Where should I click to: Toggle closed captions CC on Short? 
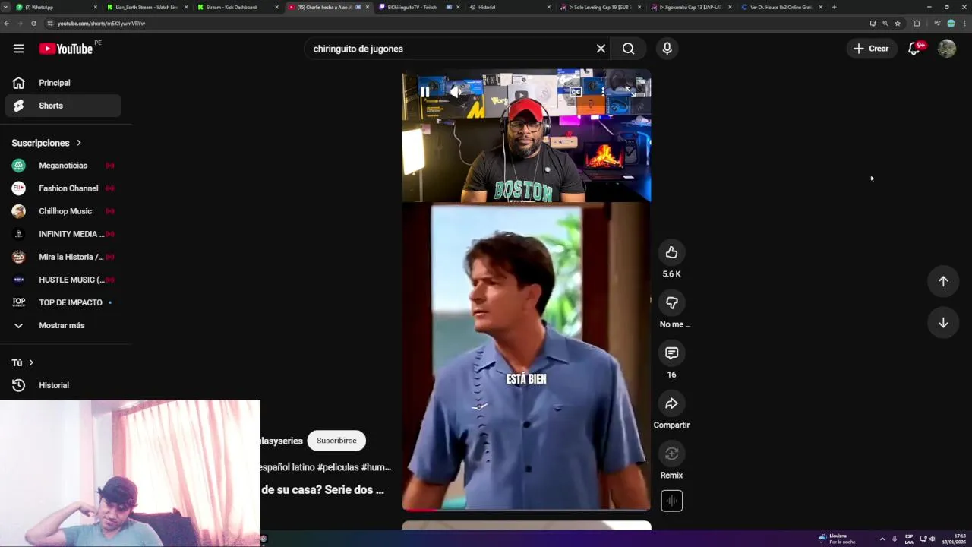(576, 92)
